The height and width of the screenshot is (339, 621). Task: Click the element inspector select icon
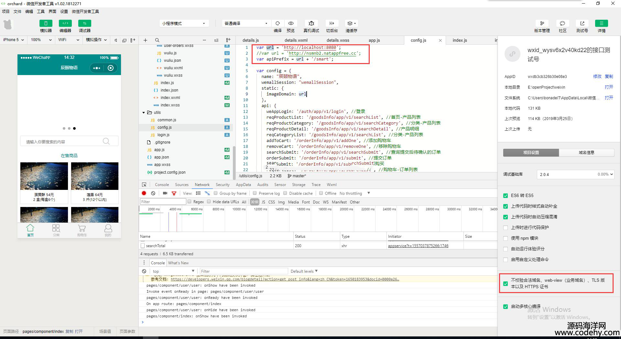click(x=144, y=184)
